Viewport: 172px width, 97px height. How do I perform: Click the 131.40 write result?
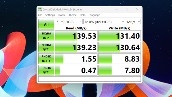coord(120,36)
